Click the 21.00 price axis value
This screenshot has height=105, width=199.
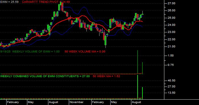172,47
